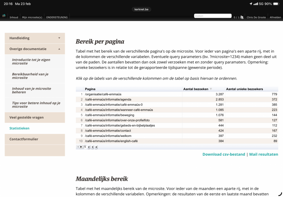283x197 pixels.
Task: Open Inhoud in the admin menu
Action: tap(14, 17)
